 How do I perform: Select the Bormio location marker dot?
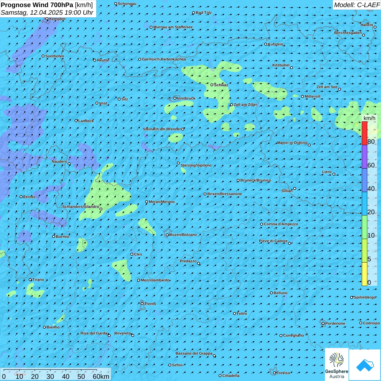pyautogui.click(x=54, y=236)
